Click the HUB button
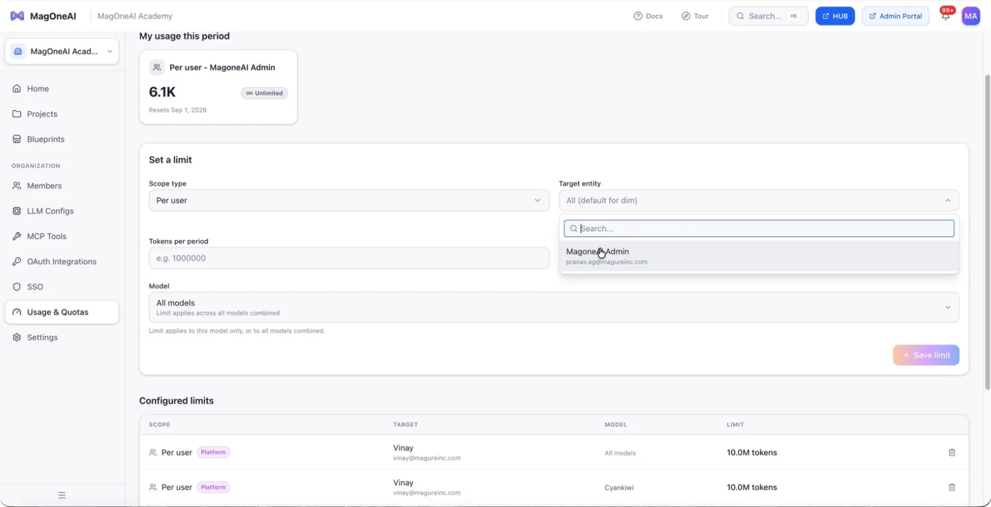 click(x=835, y=16)
